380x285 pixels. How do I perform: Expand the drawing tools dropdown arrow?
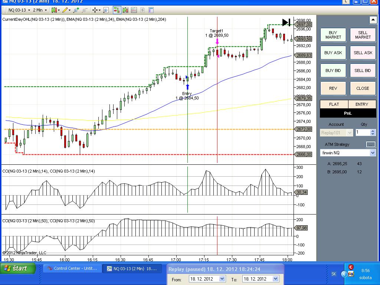click(x=69, y=10)
